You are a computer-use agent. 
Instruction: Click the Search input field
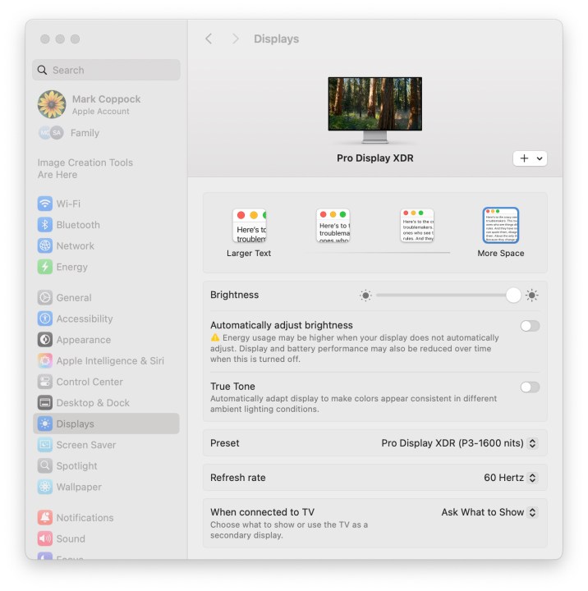[x=106, y=70]
